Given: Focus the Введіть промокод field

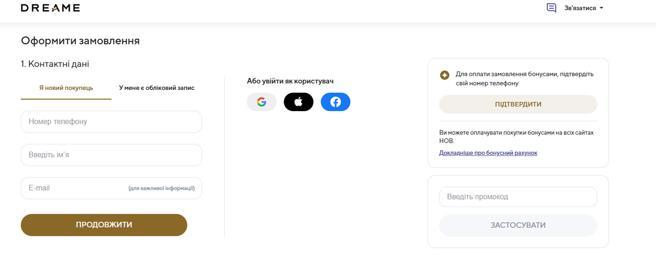Looking at the screenshot, I should 518,197.
